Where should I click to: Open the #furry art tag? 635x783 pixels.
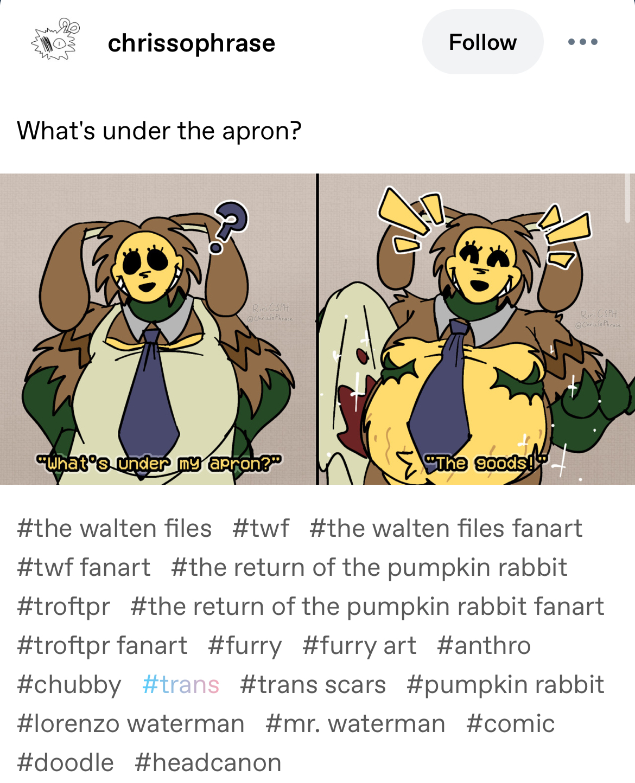[x=359, y=645]
